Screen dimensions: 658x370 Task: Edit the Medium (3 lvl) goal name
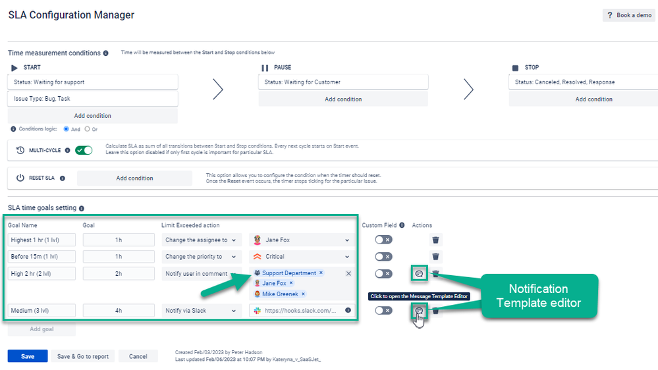click(x=41, y=311)
